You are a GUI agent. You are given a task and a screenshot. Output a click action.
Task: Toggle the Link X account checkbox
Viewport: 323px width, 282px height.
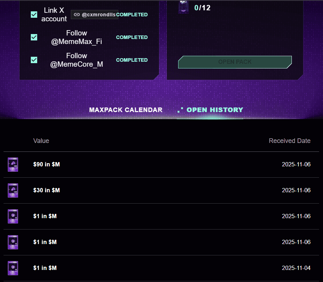[34, 15]
